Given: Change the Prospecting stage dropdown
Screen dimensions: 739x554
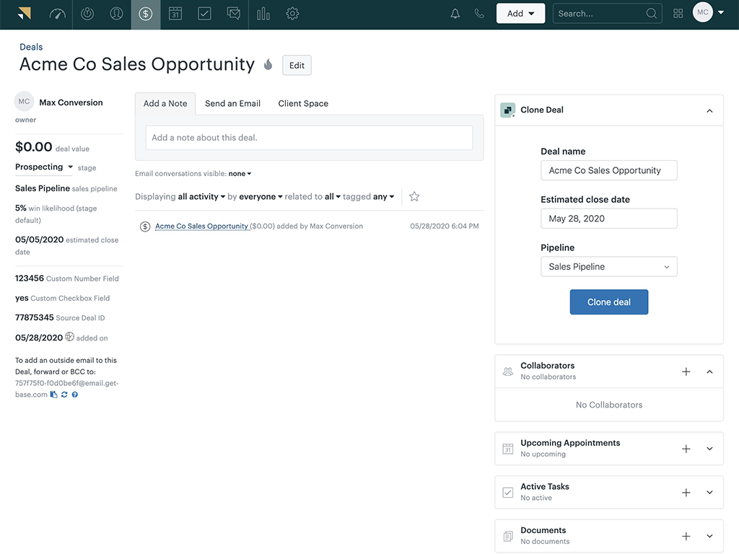Looking at the screenshot, I should pyautogui.click(x=44, y=167).
